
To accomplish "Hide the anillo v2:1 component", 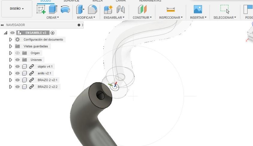I will 17,73.
